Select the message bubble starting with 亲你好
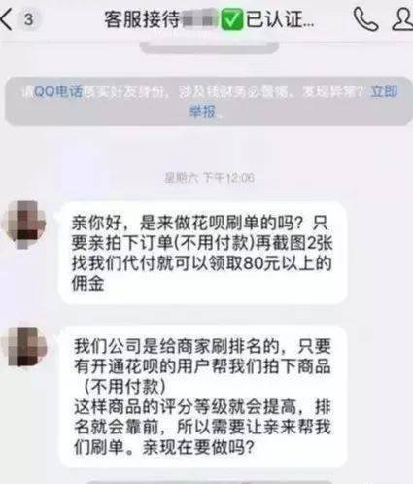The width and height of the screenshot is (413, 484). pyautogui.click(x=202, y=253)
